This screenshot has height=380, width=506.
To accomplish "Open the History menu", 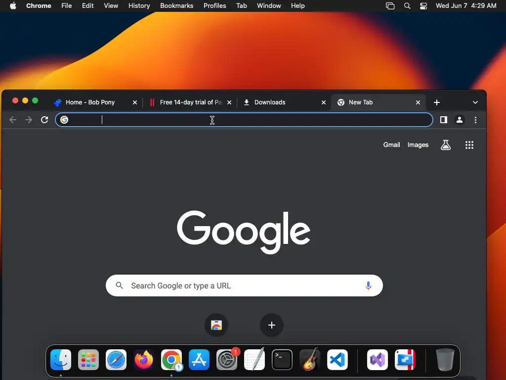I will pyautogui.click(x=139, y=5).
